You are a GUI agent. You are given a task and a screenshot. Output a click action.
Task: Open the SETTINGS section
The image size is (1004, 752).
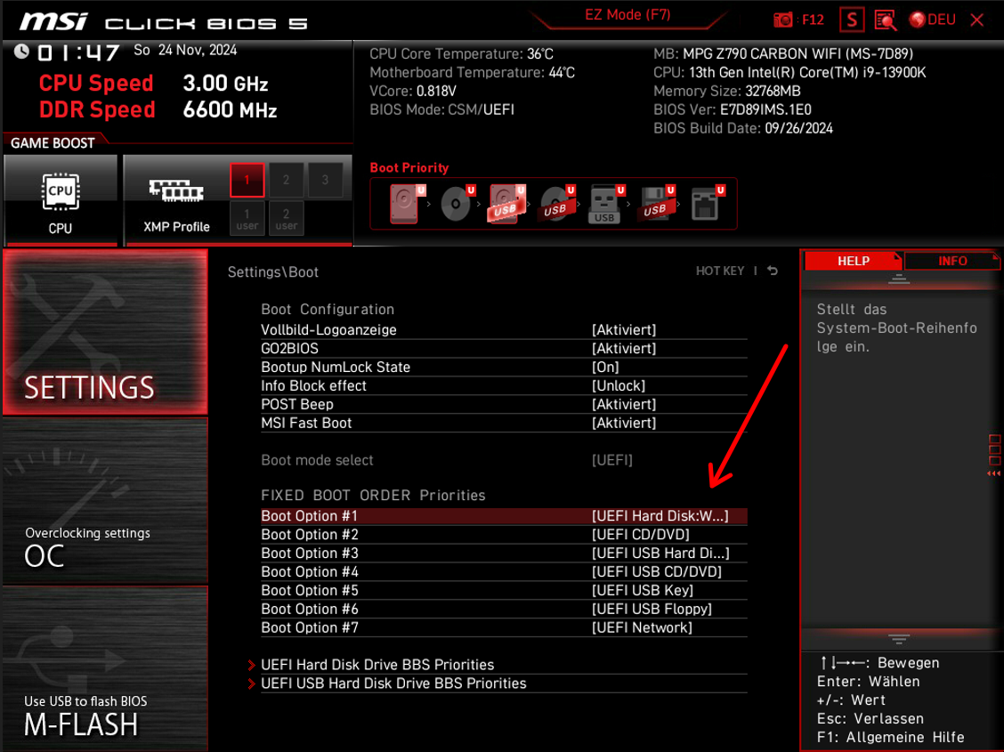coord(105,332)
